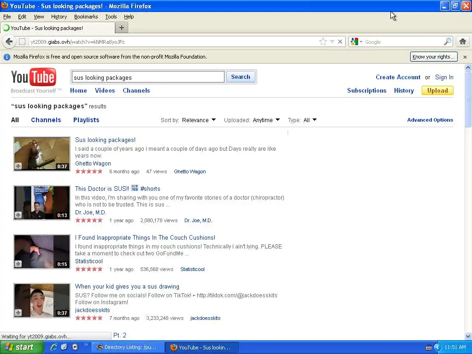Open the Bookmarks menu
Image resolution: width=472 pixels, height=354 pixels.
[86, 17]
